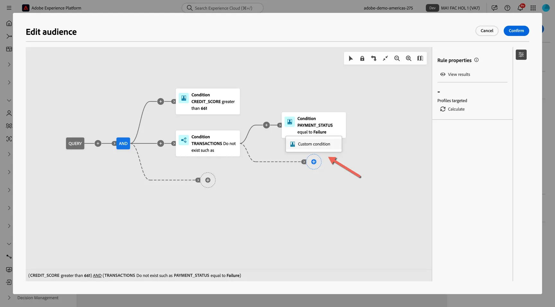Open the audiences group icon in sidebar

(x=9, y=126)
